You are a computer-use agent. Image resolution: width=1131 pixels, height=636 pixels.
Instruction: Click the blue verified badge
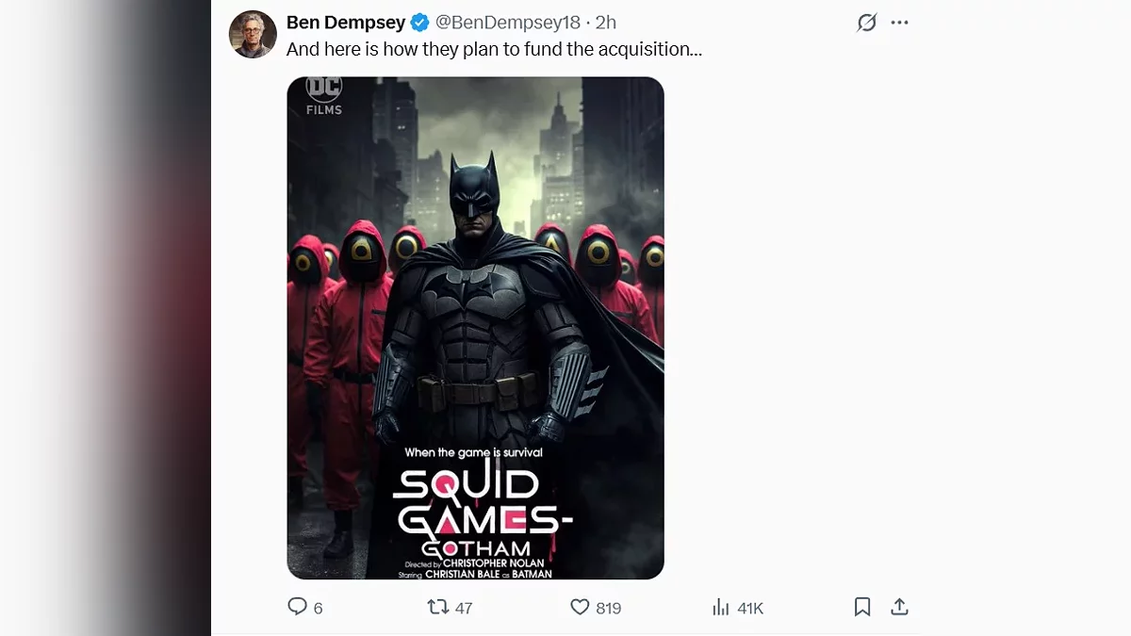coord(420,23)
